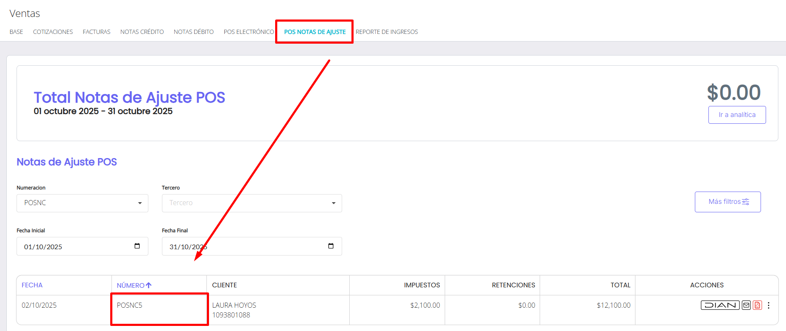Open the three-dot menu for POSNC5
Image resolution: width=786 pixels, height=331 pixels.
769,305
